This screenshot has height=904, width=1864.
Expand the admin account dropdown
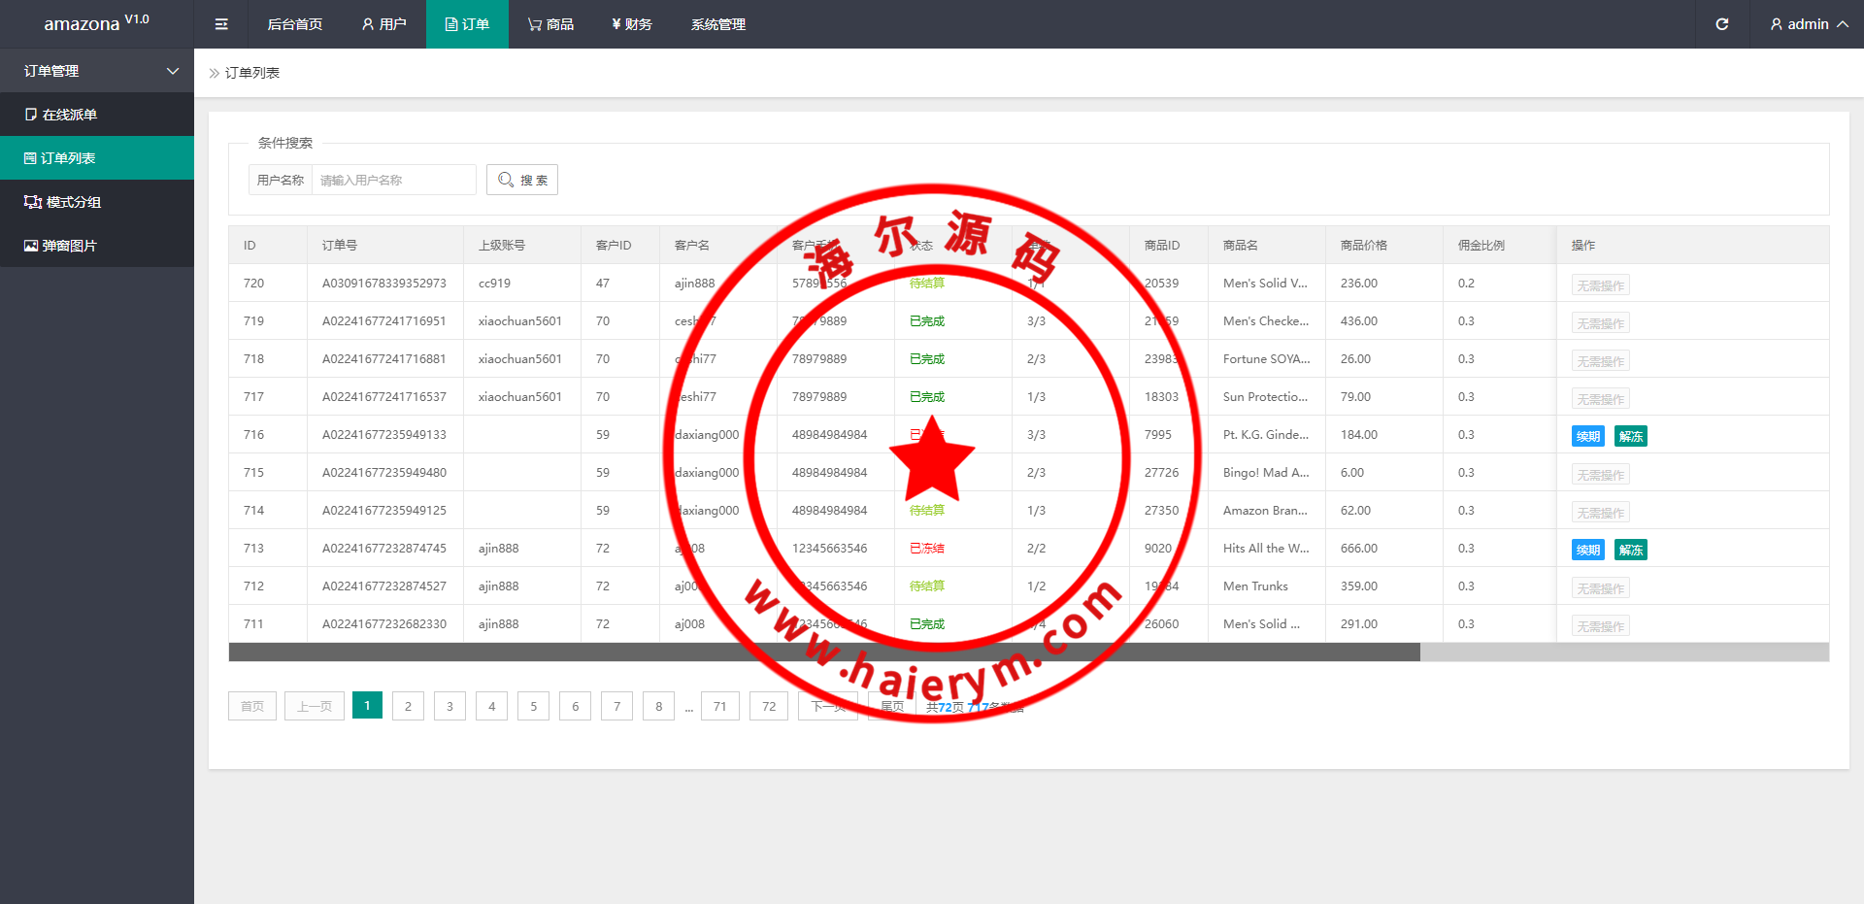[x=1808, y=24]
